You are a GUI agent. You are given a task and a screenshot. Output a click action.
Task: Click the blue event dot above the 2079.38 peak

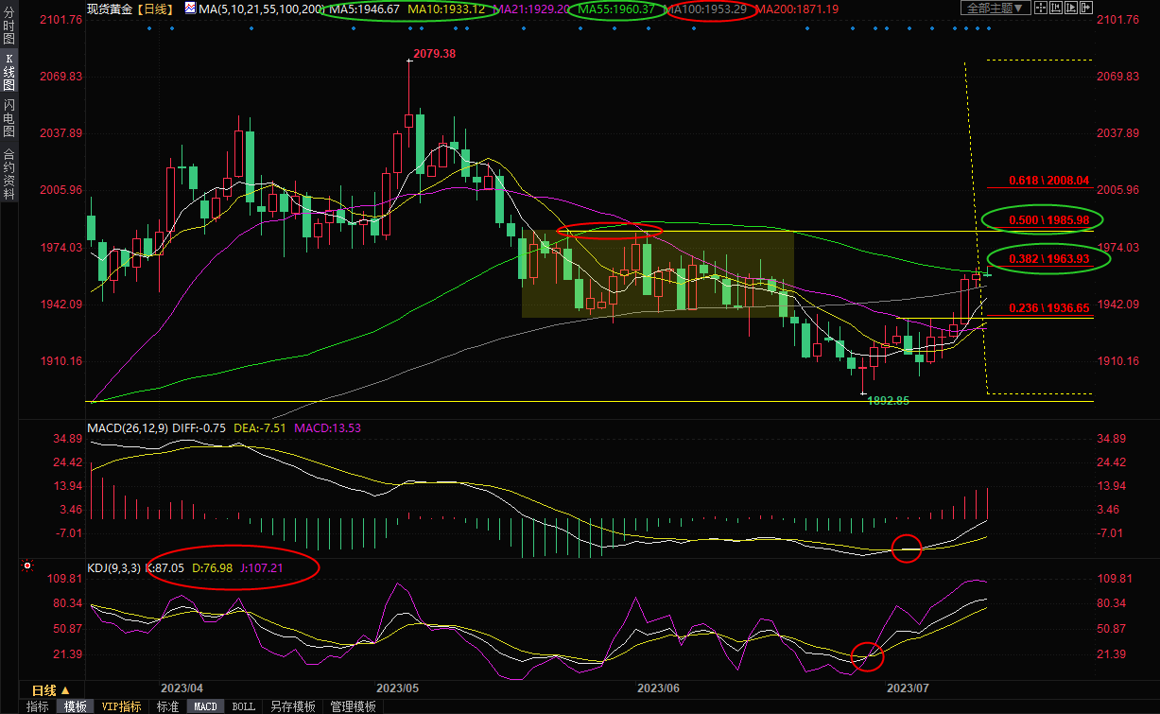click(409, 27)
